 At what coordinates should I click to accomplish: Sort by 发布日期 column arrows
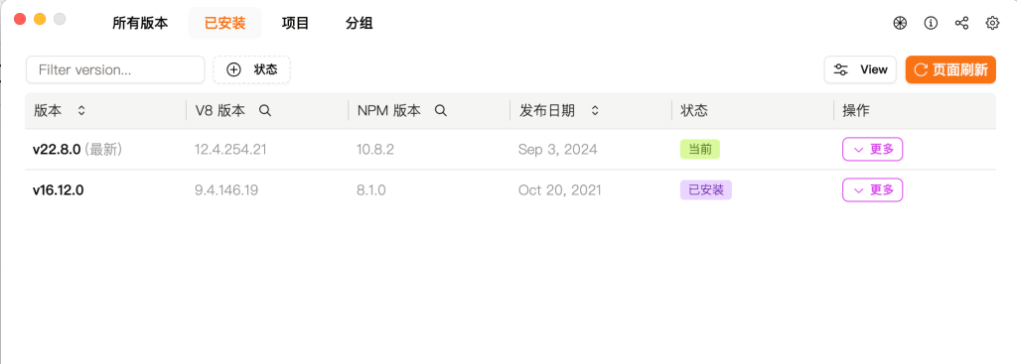click(x=595, y=111)
